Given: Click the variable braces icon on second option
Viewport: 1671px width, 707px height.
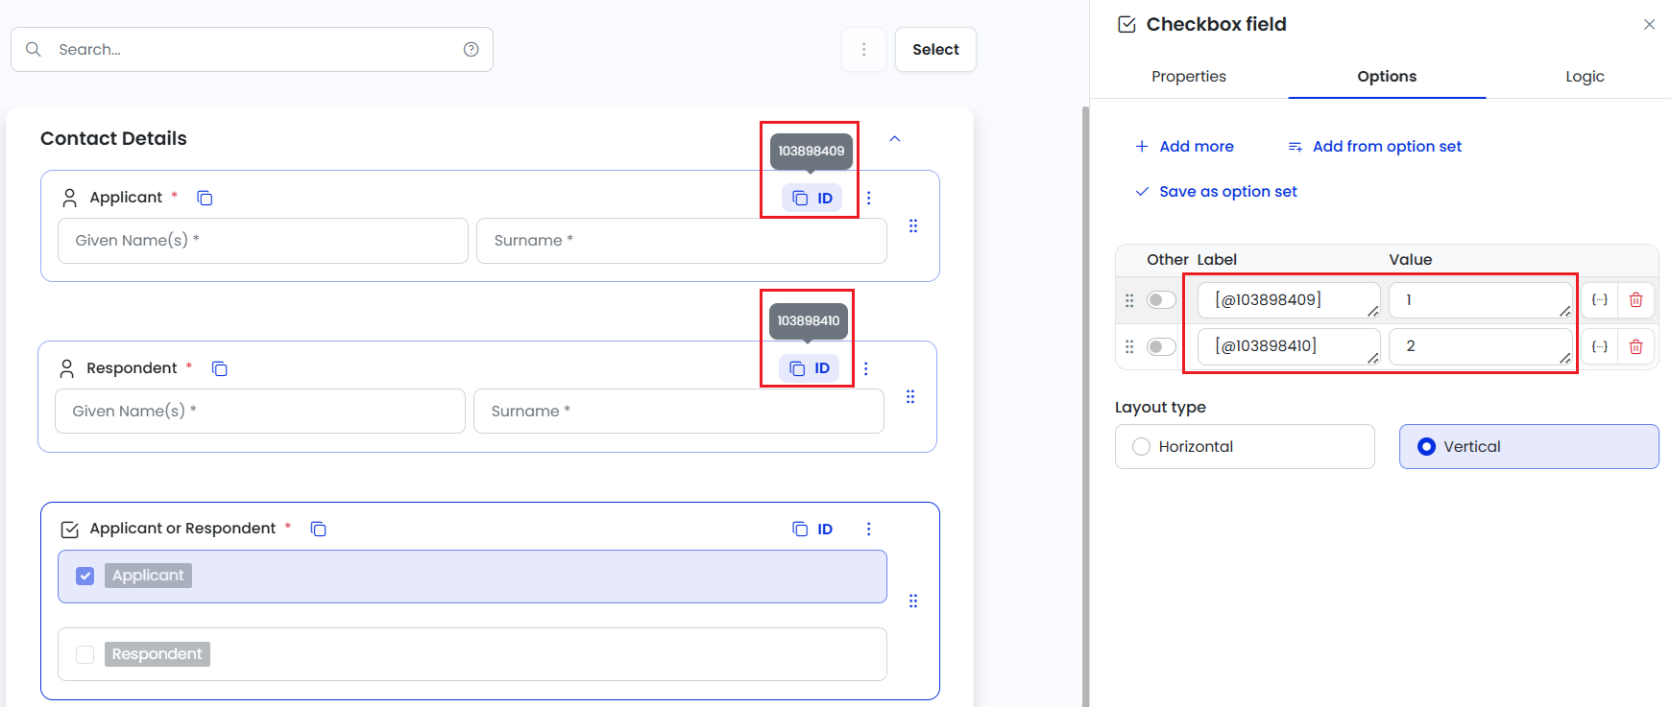Looking at the screenshot, I should pyautogui.click(x=1599, y=346).
